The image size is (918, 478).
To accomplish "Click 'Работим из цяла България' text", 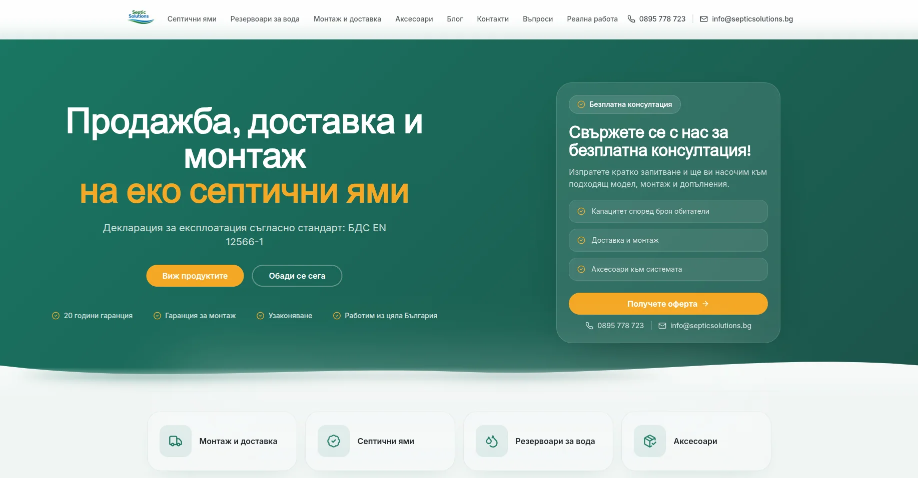I will coord(391,316).
